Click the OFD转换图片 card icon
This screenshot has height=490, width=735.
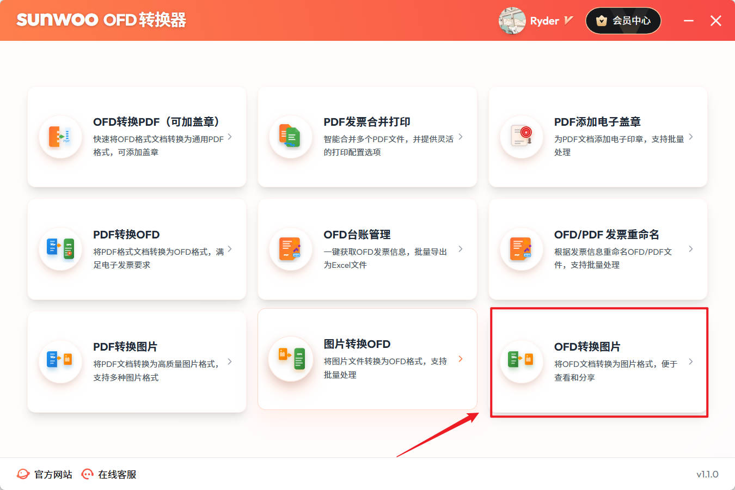pyautogui.click(x=522, y=361)
